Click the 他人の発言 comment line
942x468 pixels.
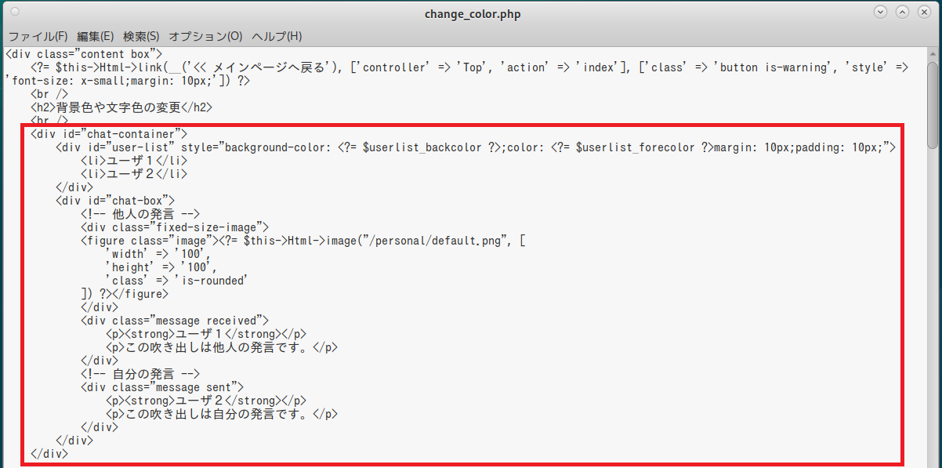click(141, 213)
